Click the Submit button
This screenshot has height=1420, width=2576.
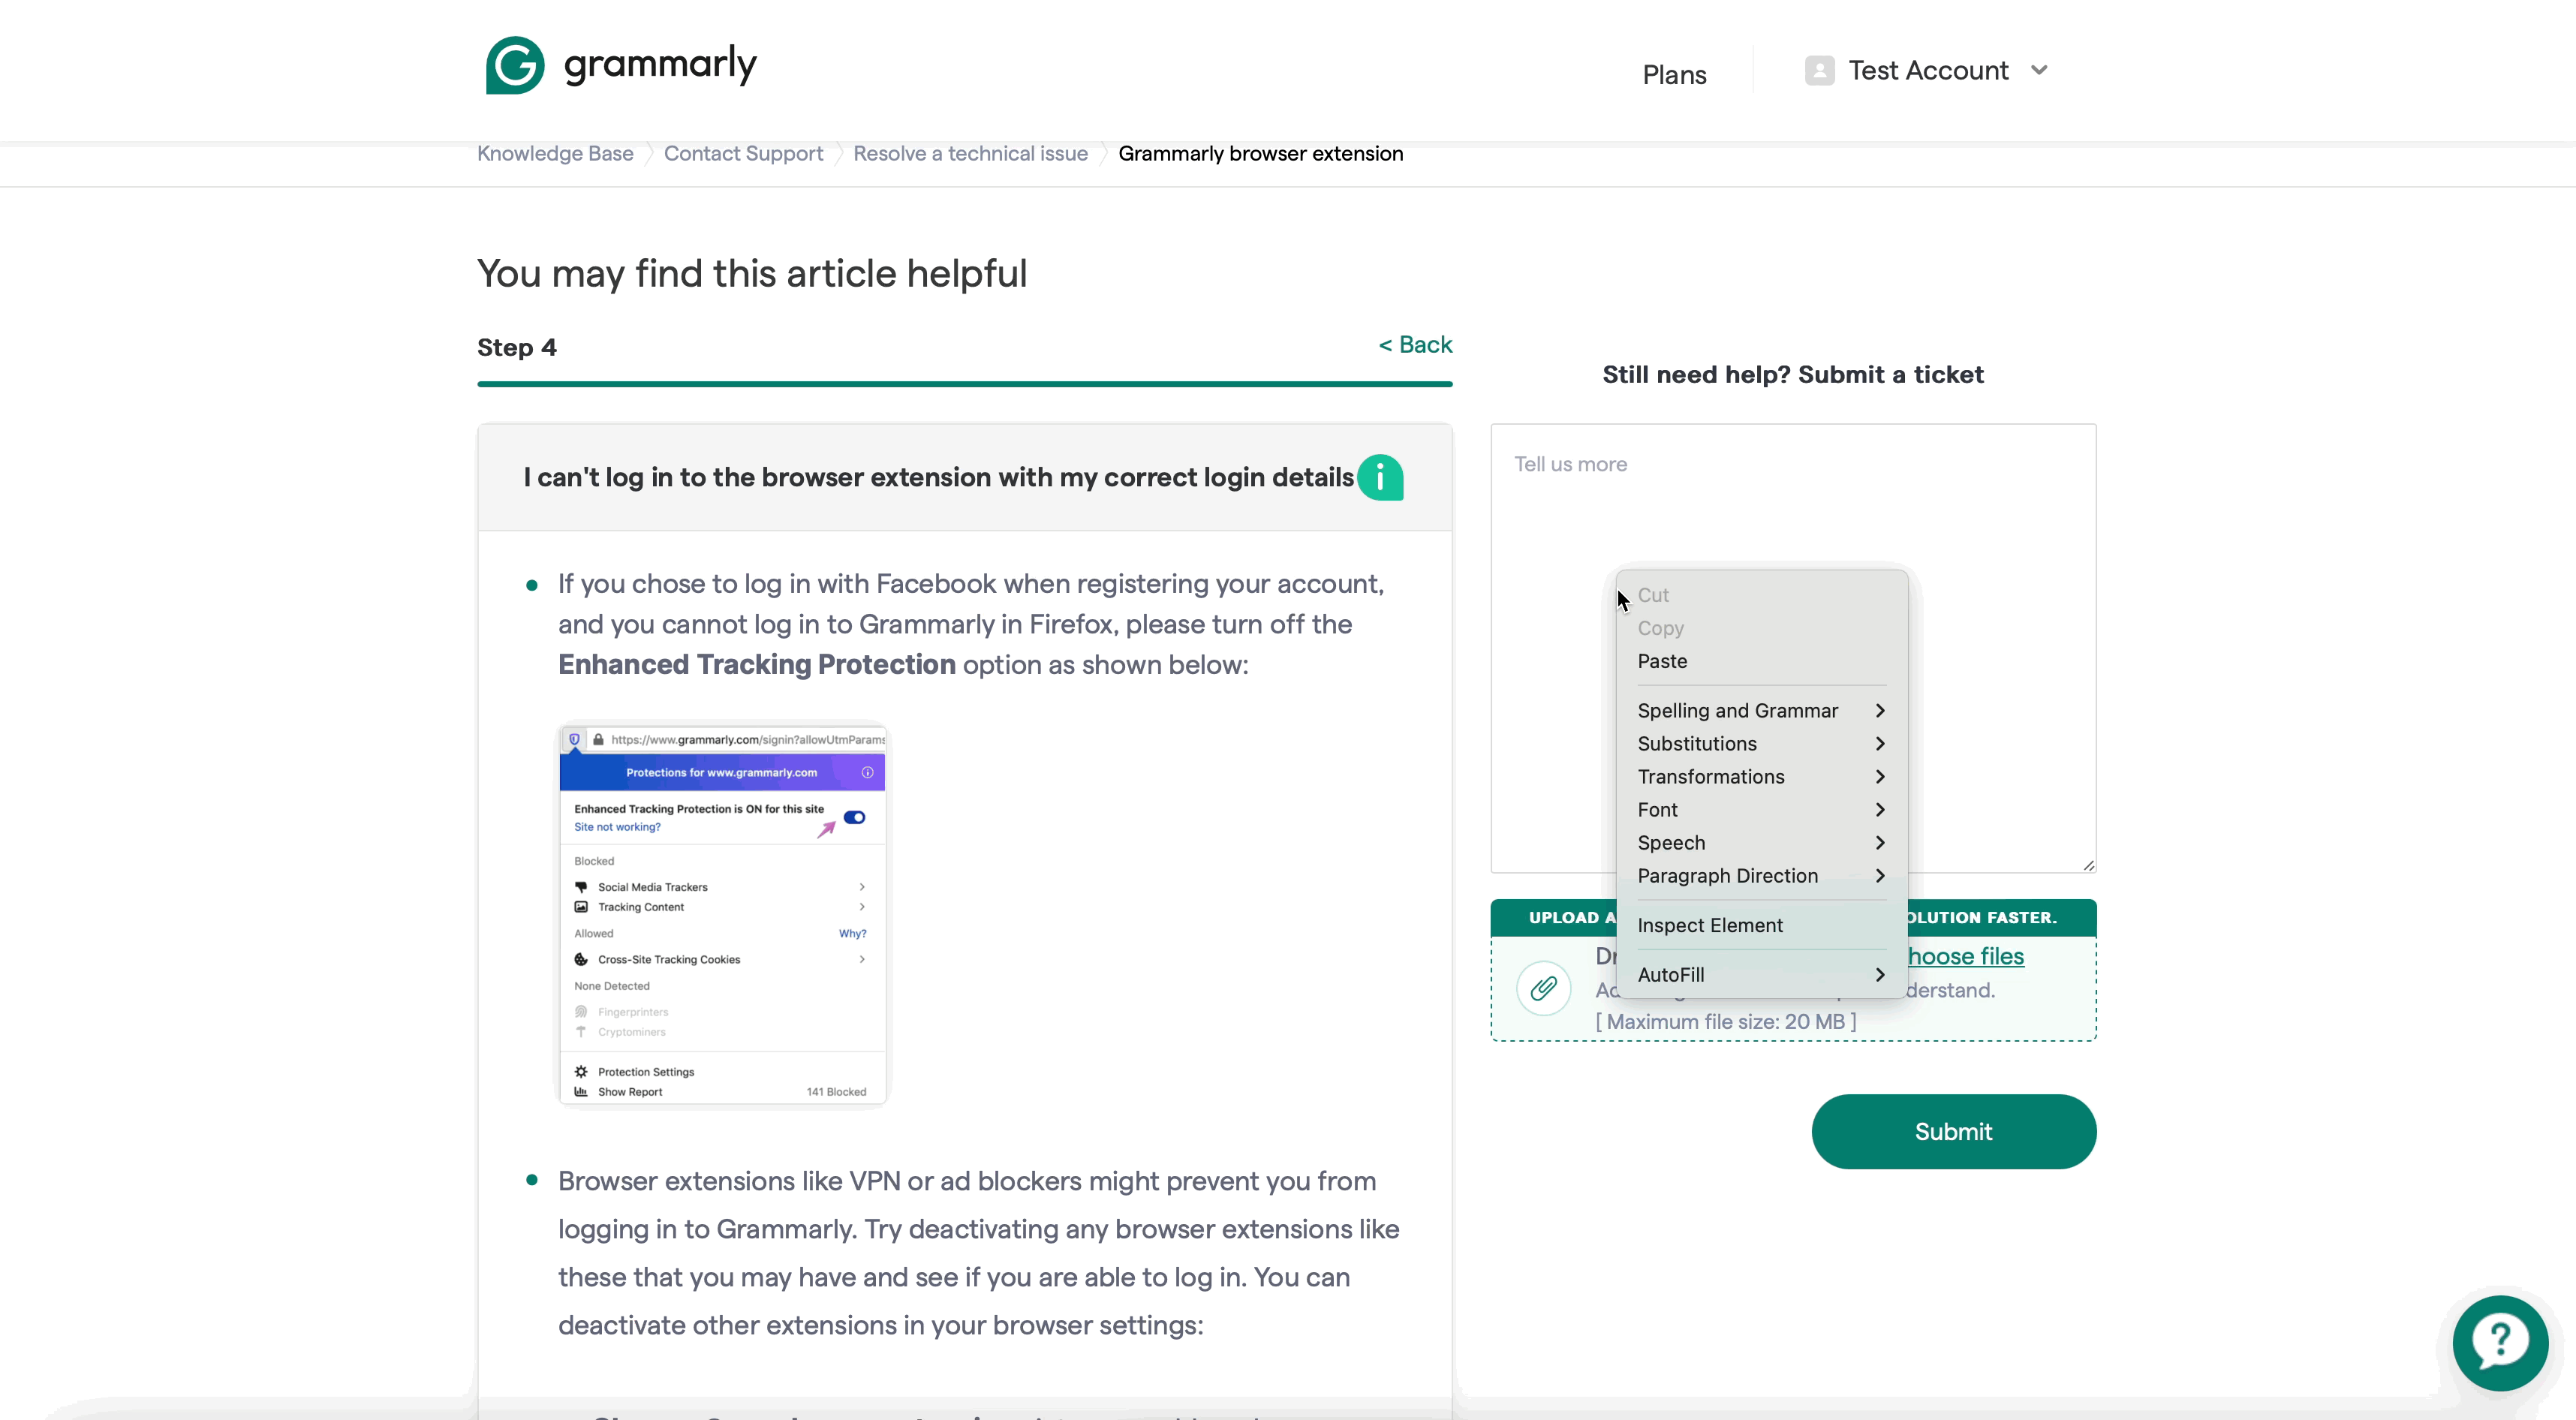(1953, 1131)
